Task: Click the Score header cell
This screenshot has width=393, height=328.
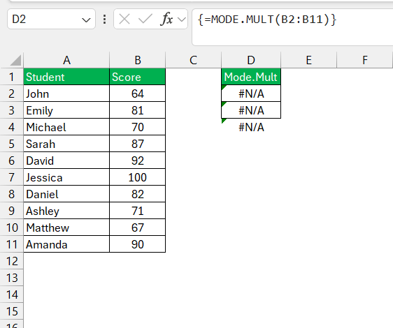Action: point(138,77)
